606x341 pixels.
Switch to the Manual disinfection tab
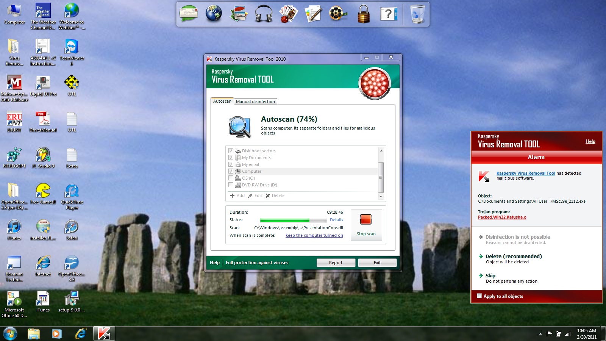pyautogui.click(x=255, y=102)
